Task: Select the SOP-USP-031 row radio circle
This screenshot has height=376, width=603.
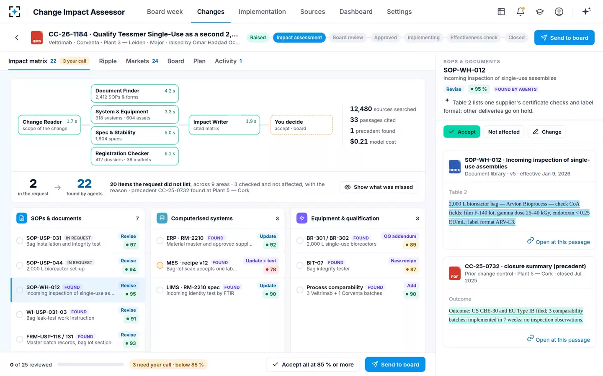Action: coord(20,241)
